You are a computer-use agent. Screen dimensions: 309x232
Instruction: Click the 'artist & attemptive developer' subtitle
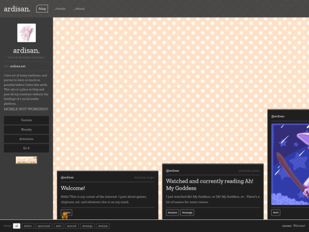26,57
